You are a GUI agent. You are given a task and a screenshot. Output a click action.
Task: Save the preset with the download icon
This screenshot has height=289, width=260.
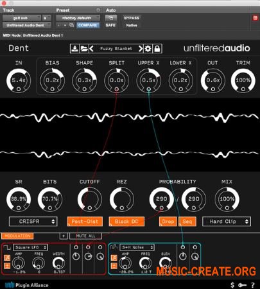[74, 49]
